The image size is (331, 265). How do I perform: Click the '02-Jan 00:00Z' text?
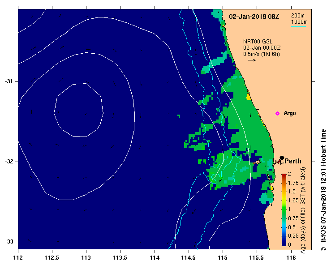point(262,48)
